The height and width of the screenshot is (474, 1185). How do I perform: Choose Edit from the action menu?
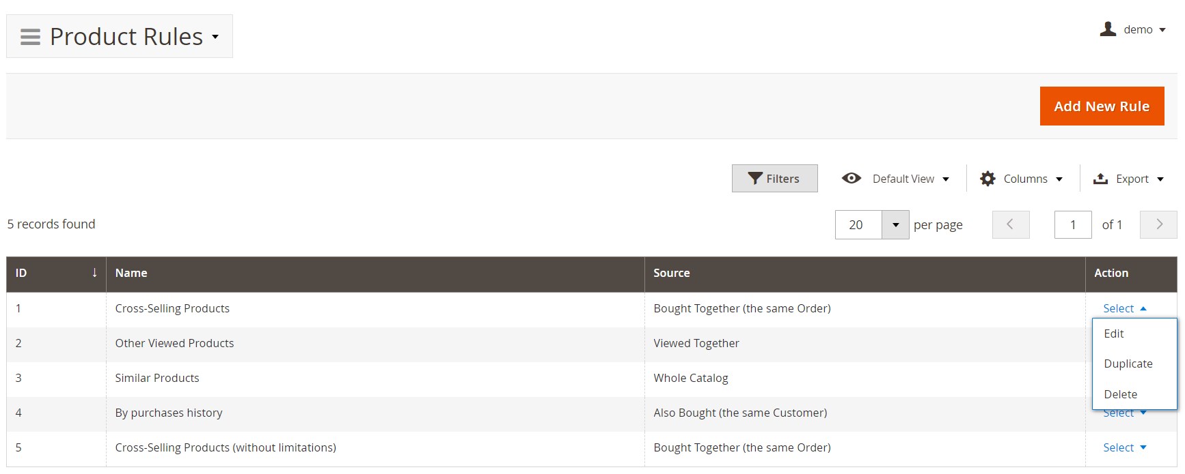[1114, 334]
